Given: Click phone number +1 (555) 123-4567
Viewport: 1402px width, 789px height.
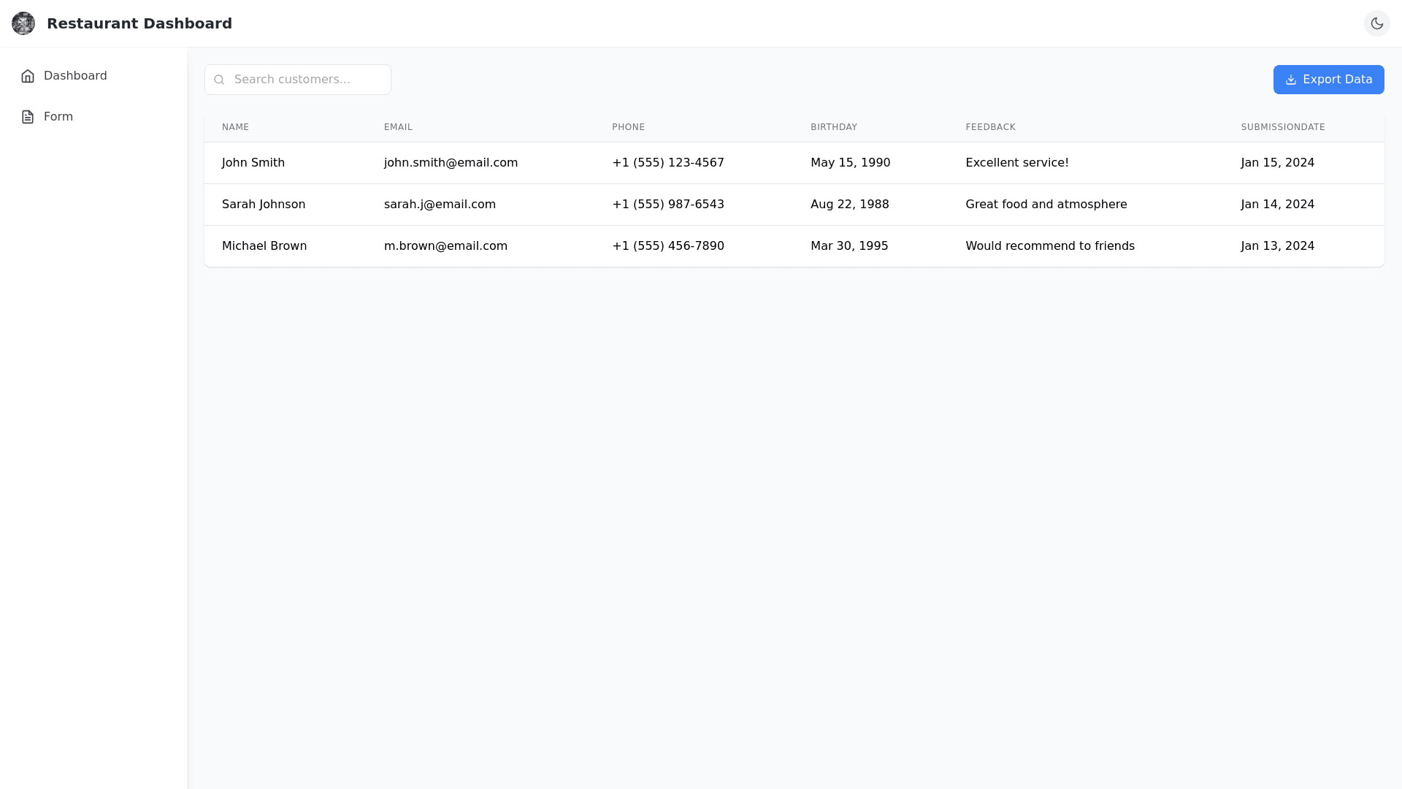Looking at the screenshot, I should pyautogui.click(x=667, y=163).
